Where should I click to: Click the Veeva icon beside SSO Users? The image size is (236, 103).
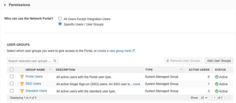(22, 84)
